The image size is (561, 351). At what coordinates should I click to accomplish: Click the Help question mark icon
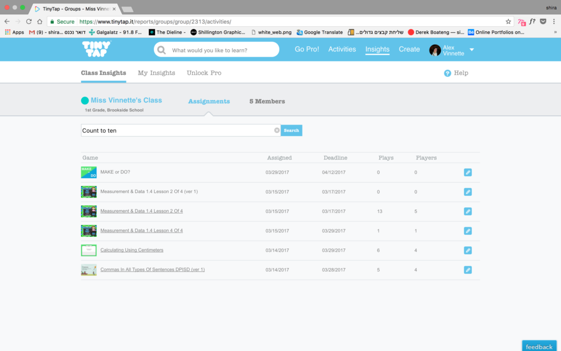(448, 73)
